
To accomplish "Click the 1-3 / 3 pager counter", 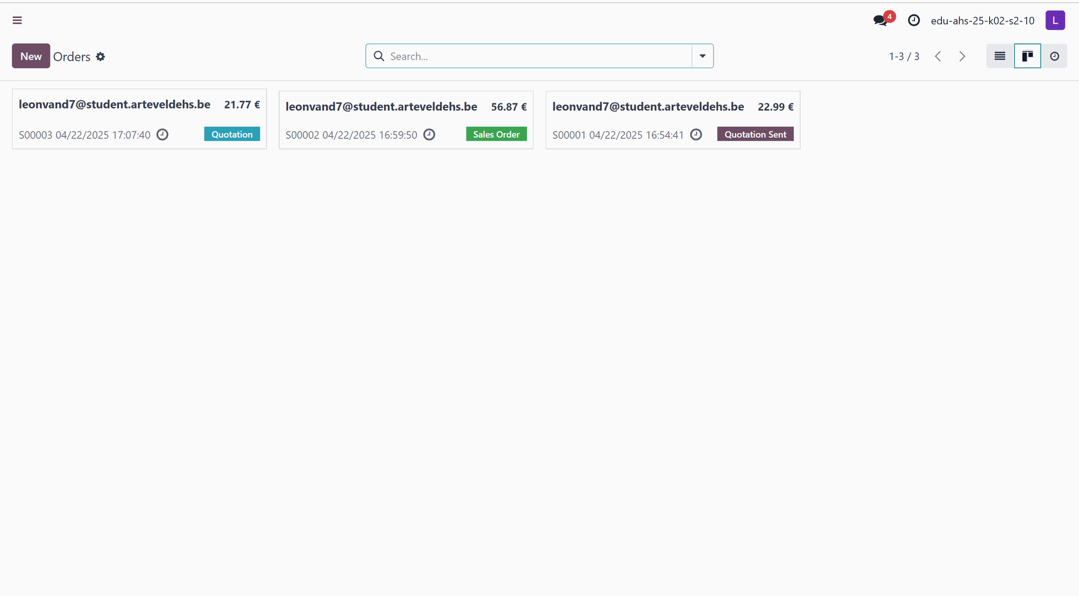I will coord(904,56).
